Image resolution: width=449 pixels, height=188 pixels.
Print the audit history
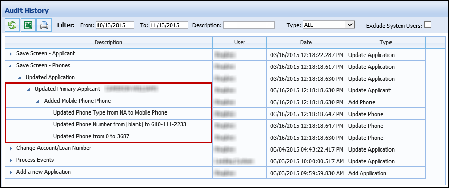pos(44,25)
